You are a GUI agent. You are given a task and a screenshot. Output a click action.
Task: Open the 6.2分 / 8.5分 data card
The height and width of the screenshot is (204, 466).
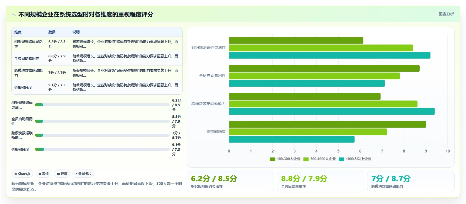coord(230,181)
